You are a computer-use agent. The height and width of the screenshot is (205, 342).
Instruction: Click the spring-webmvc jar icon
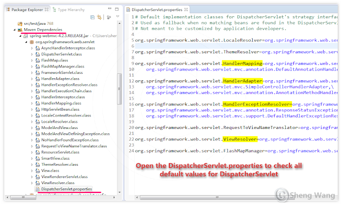tap(26, 36)
